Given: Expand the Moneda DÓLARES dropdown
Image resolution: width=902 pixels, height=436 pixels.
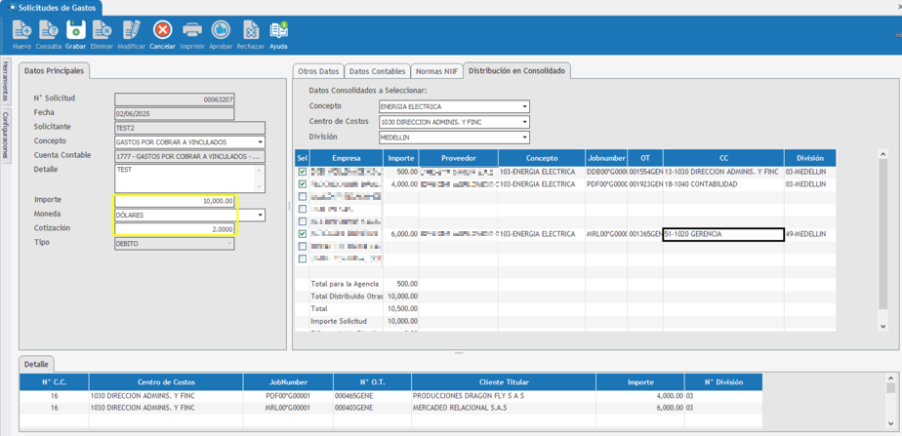Looking at the screenshot, I should click(x=260, y=216).
